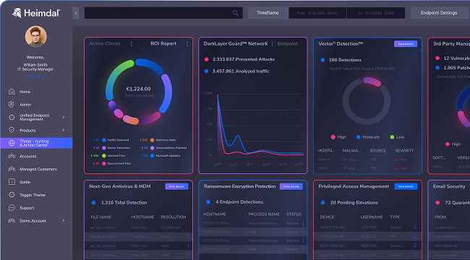Open Endpoint Settings

(x=439, y=13)
